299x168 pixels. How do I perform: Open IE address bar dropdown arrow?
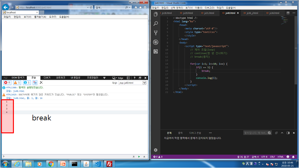[88, 8]
